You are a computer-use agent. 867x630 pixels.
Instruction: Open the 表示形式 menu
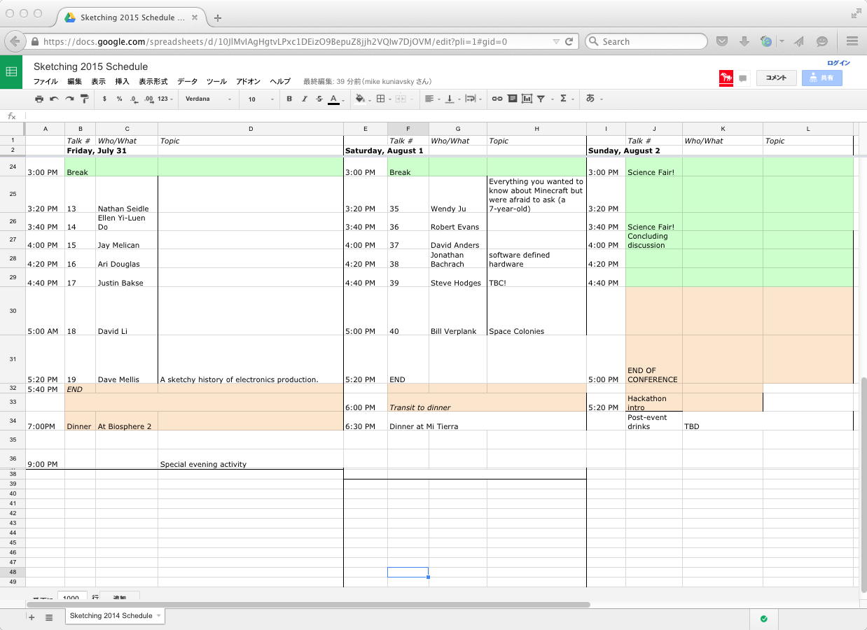click(x=153, y=82)
